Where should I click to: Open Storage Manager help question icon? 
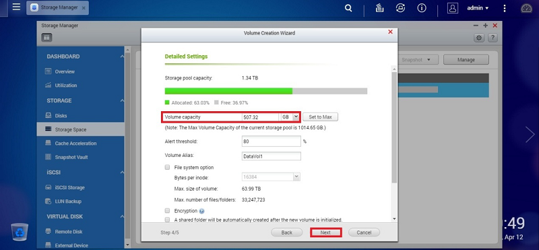493,38
